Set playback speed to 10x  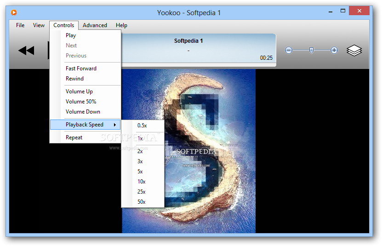143,182
